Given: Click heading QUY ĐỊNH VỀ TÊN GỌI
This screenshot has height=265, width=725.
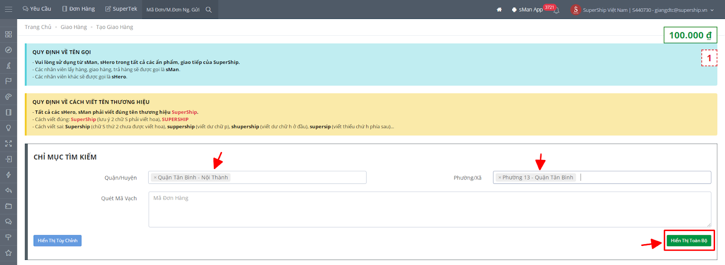Looking at the screenshot, I should click(62, 52).
